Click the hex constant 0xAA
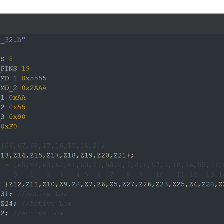This screenshot has width=224, height=224. 17,98
